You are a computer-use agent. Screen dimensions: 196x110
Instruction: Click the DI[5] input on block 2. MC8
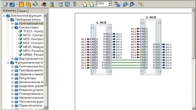(144, 60)
